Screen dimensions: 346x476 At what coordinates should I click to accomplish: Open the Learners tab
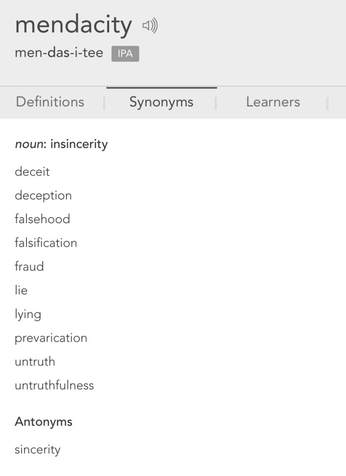273,102
